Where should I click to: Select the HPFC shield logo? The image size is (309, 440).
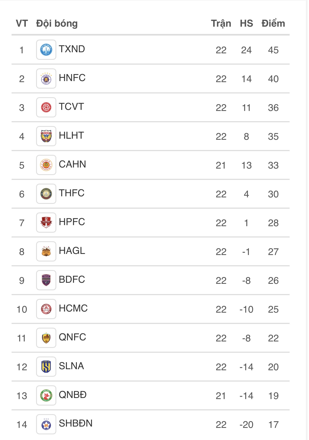[46, 223]
